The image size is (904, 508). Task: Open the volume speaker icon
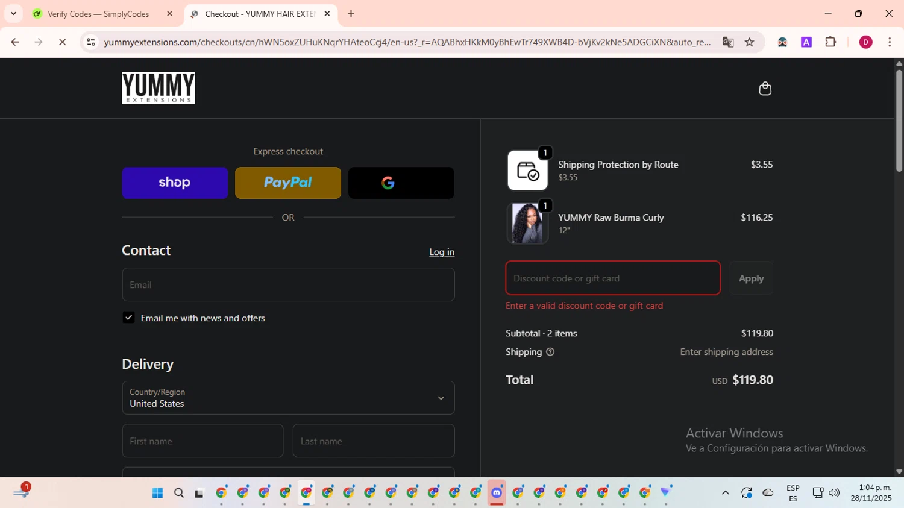click(834, 493)
